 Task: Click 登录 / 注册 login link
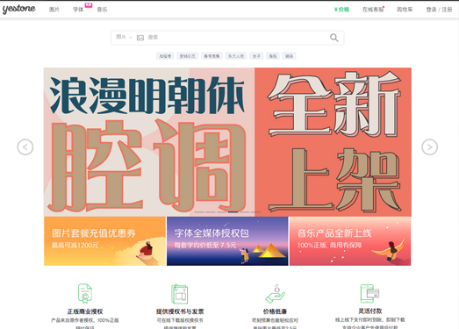tap(439, 10)
